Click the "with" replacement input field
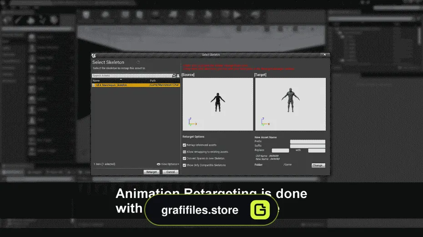Viewport: 423px width, 237px height. coord(317,150)
